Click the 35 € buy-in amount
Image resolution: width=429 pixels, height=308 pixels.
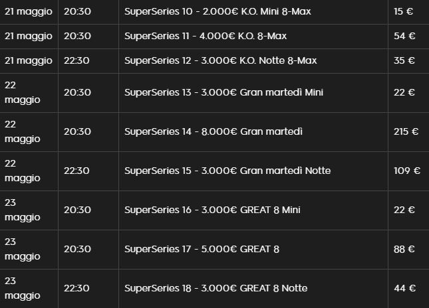click(x=404, y=60)
